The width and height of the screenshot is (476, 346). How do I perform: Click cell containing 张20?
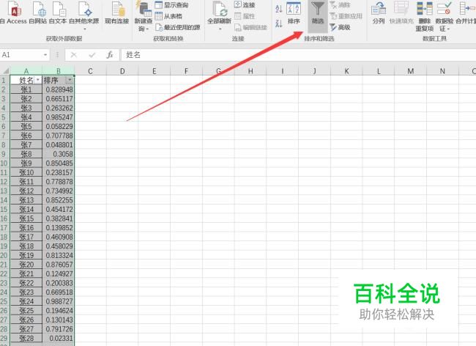pyautogui.click(x=26, y=265)
